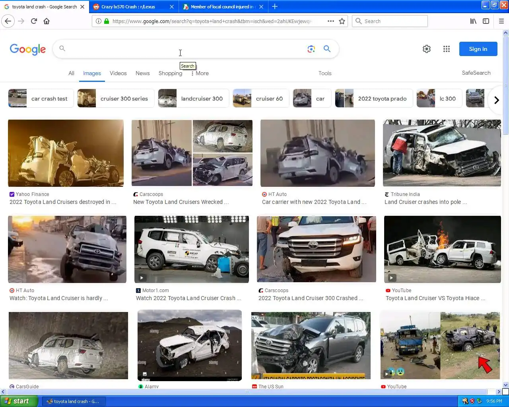The width and height of the screenshot is (509, 407).
Task: Open search by image camera icon
Action: click(x=311, y=49)
